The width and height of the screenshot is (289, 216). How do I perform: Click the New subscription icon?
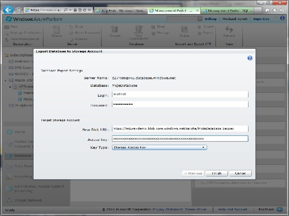pos(7,27)
